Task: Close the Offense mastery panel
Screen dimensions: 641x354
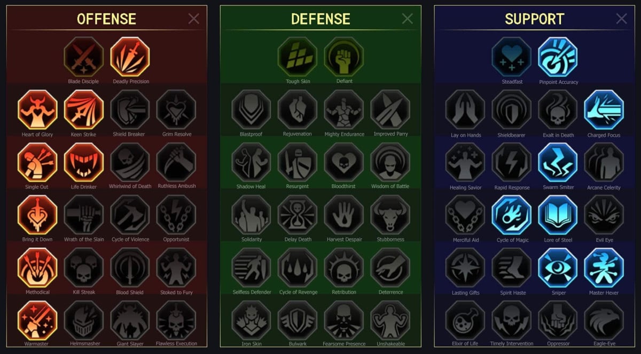Action: click(194, 19)
